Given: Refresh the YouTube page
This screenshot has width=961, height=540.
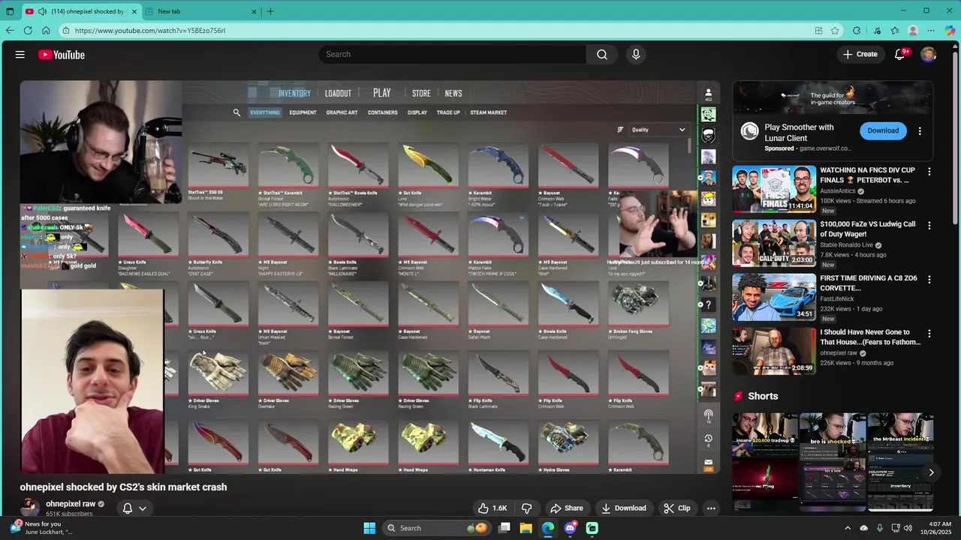Looking at the screenshot, I should (28, 31).
